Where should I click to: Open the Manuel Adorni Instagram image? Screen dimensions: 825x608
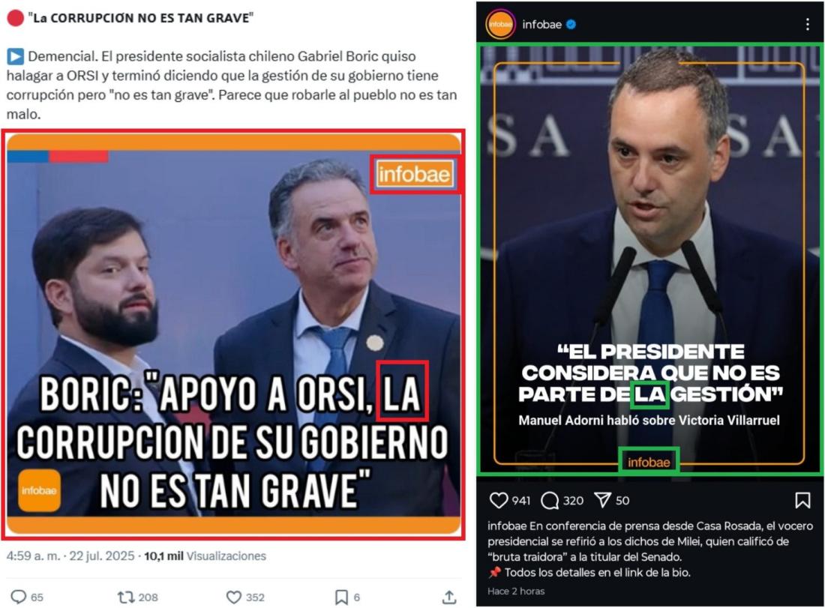(649, 260)
